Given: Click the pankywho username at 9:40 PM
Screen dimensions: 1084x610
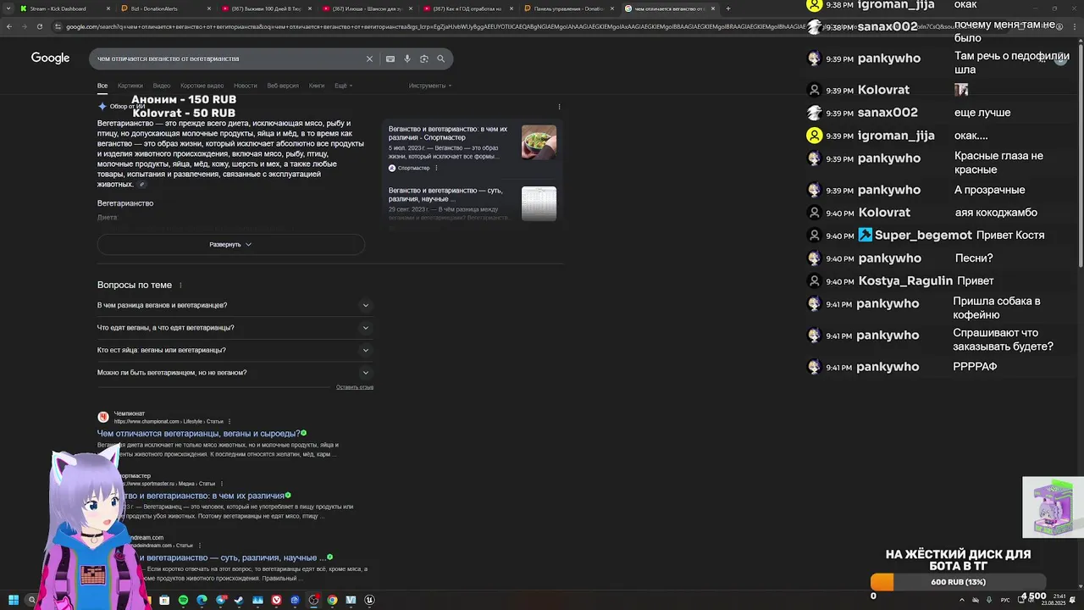Looking at the screenshot, I should click(x=889, y=258).
